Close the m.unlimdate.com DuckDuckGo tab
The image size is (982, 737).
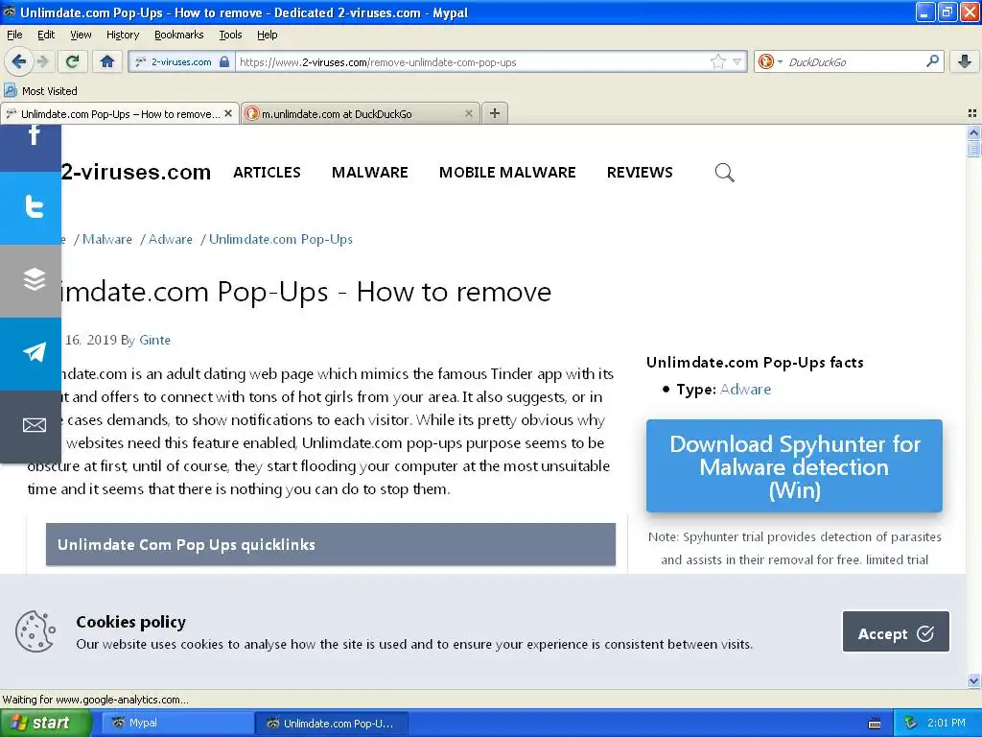[468, 113]
